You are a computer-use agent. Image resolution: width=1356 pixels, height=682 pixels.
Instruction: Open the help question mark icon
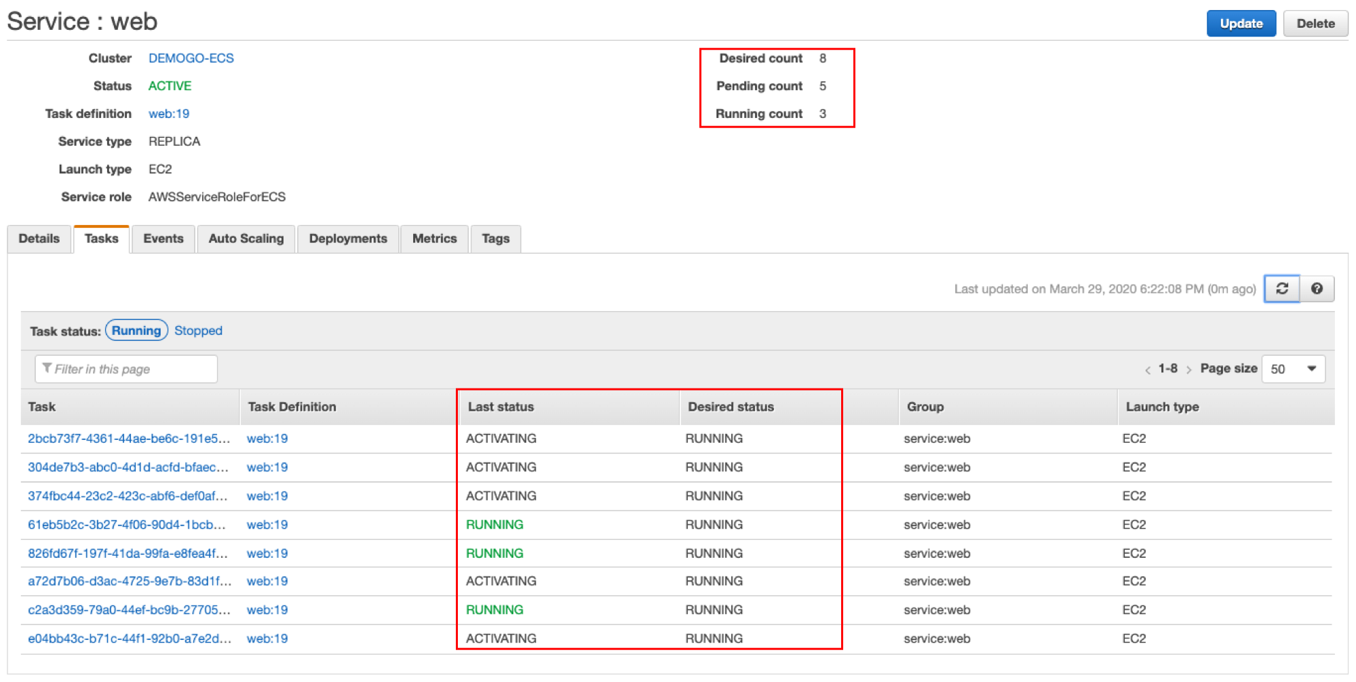point(1317,289)
